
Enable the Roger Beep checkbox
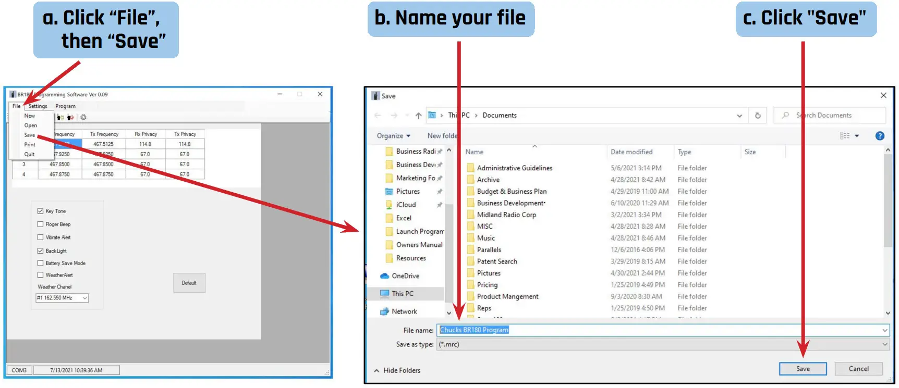click(x=40, y=224)
